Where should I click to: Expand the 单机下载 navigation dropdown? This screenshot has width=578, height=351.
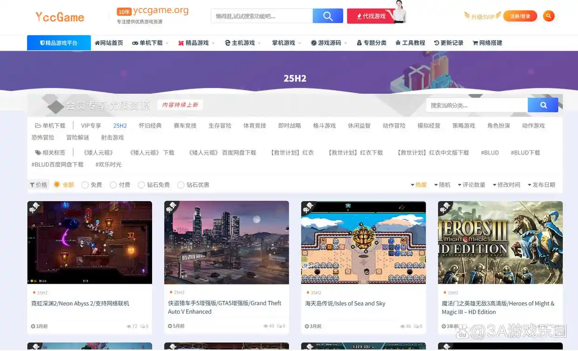[x=150, y=42]
